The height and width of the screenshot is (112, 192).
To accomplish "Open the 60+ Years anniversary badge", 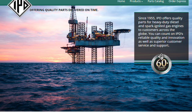I will tap(161, 64).
